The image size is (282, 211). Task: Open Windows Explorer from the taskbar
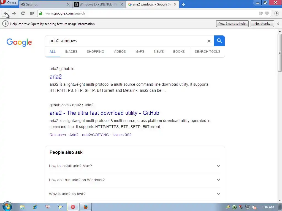coord(22,207)
